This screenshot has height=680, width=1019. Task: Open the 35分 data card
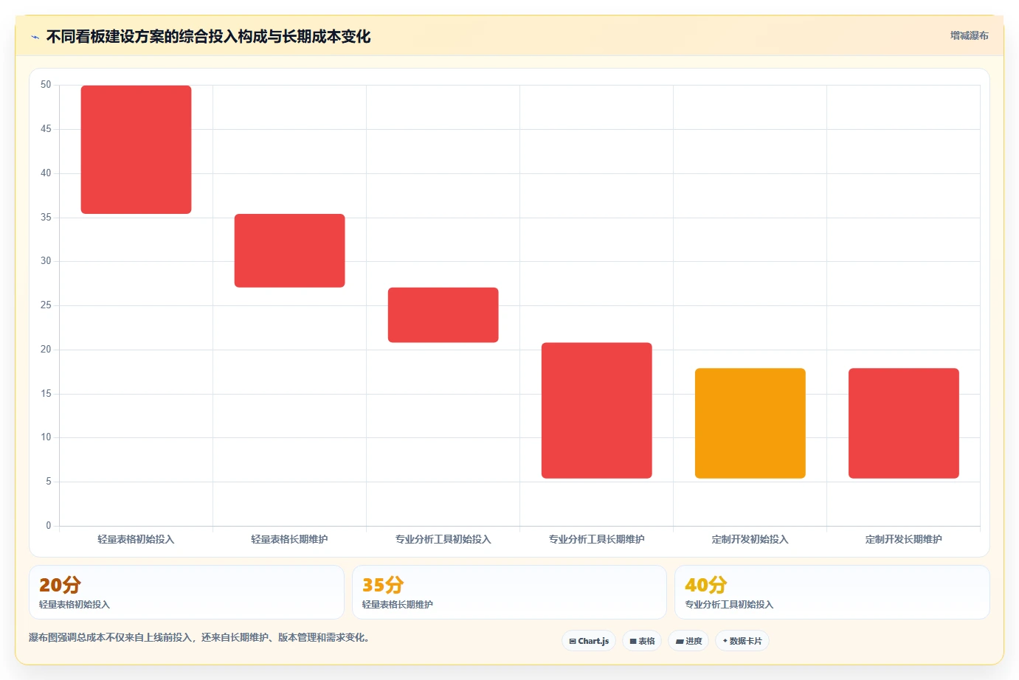click(509, 592)
